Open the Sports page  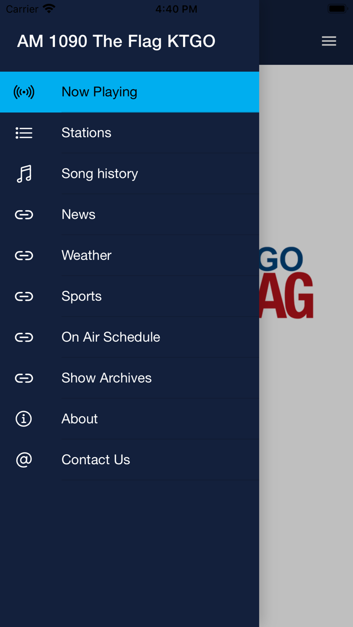point(81,296)
